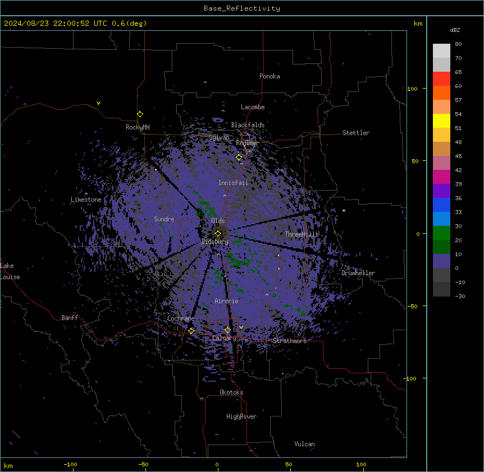Click the Limestone label
Image resolution: width=484 pixels, height=472 pixels.
click(x=86, y=200)
